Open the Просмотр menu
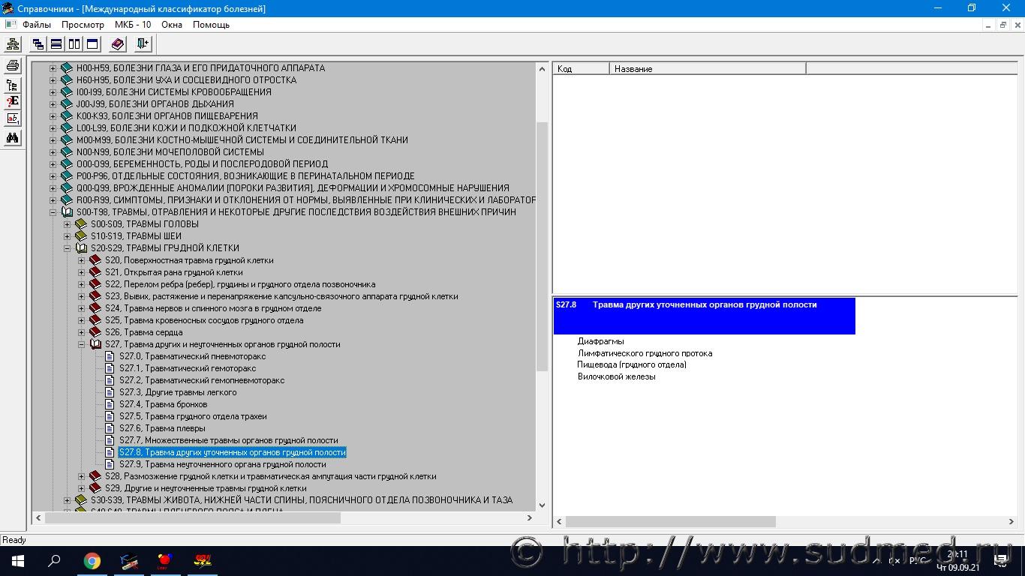The height and width of the screenshot is (576, 1025). point(83,25)
